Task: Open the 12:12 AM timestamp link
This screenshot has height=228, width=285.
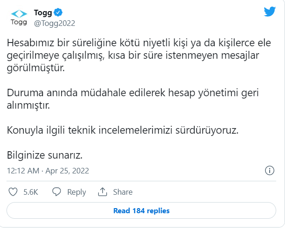Action: 23,171
